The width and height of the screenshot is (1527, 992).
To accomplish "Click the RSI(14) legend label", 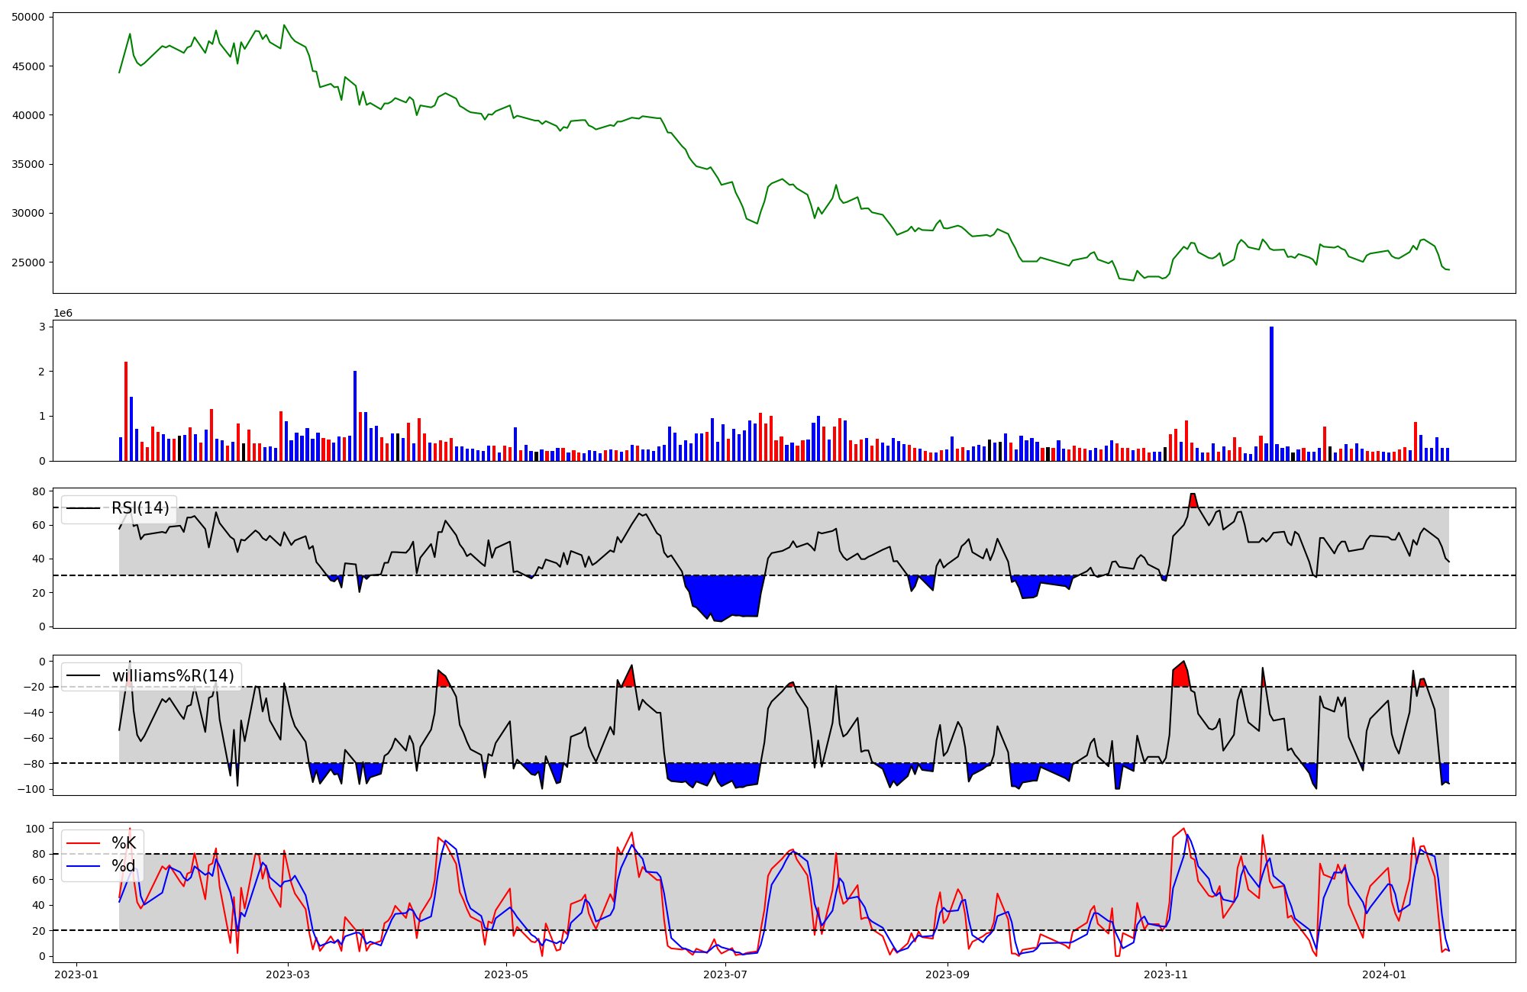I will 140,508.
